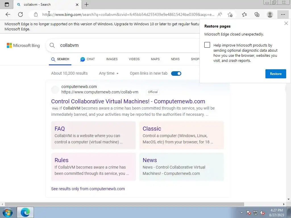Switch to the CHAT tab

click(88, 59)
